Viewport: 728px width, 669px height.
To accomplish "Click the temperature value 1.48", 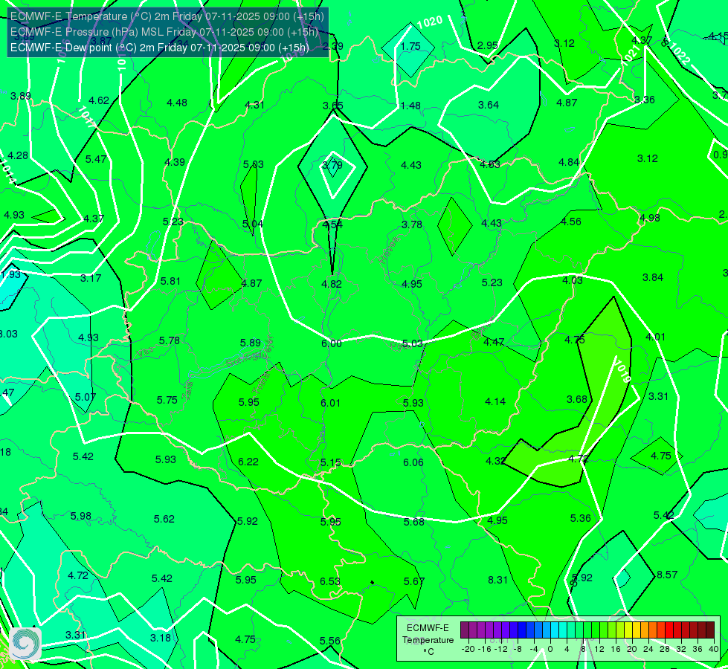I will [x=410, y=106].
